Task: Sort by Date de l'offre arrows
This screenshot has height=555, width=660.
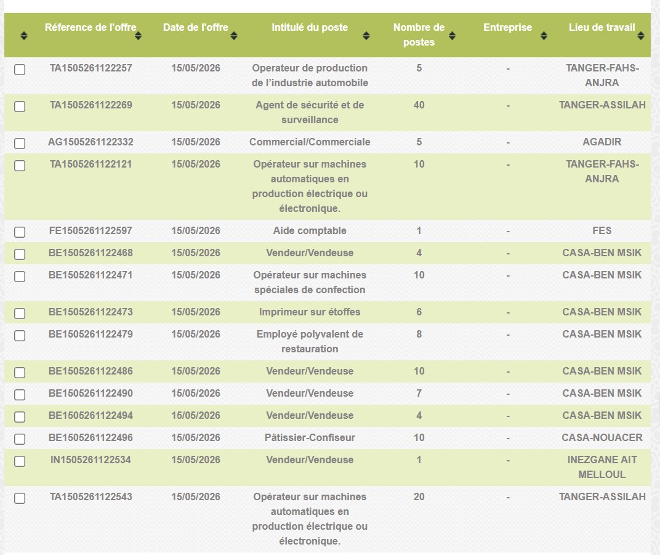Action: tap(234, 36)
